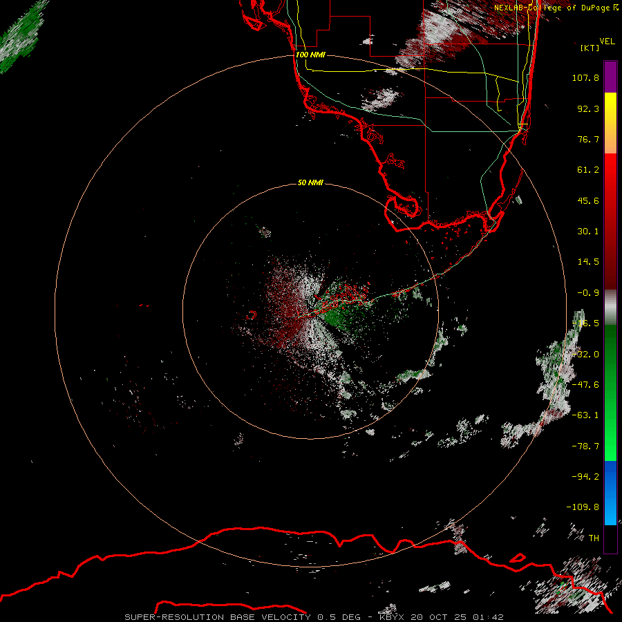Select the -78.7 legend value

(x=585, y=446)
